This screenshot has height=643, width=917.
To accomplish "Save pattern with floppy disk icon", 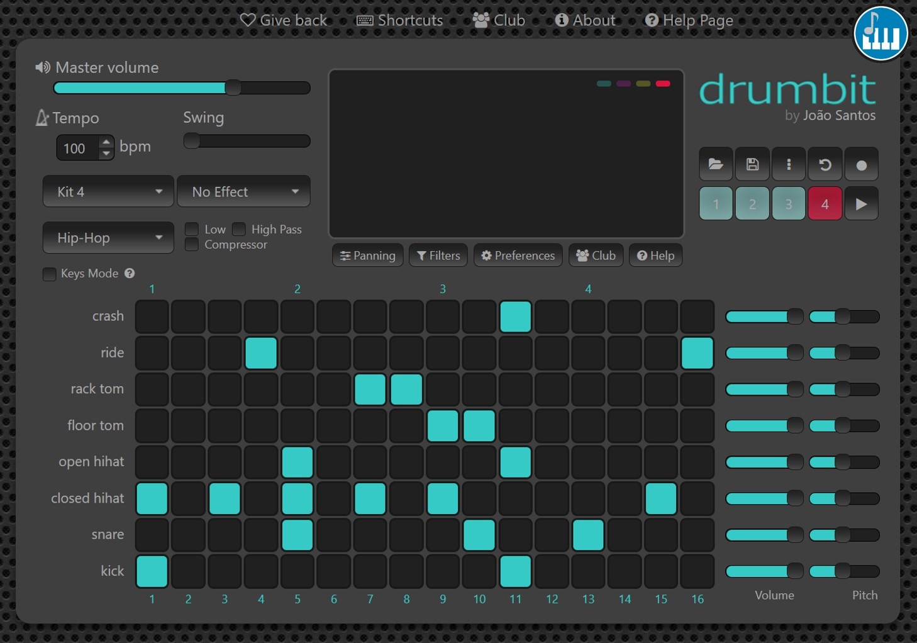I will click(752, 165).
